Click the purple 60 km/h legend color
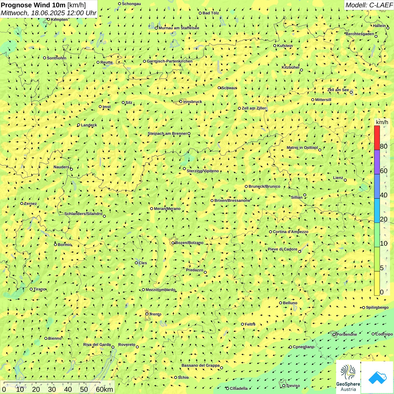This screenshot has width=394, height=394. click(x=377, y=162)
